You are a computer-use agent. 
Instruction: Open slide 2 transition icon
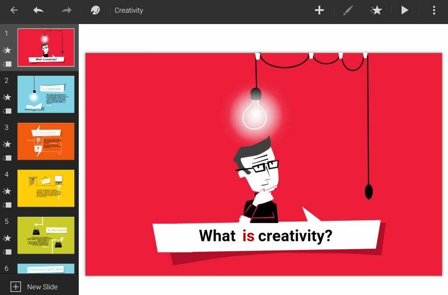(7, 111)
